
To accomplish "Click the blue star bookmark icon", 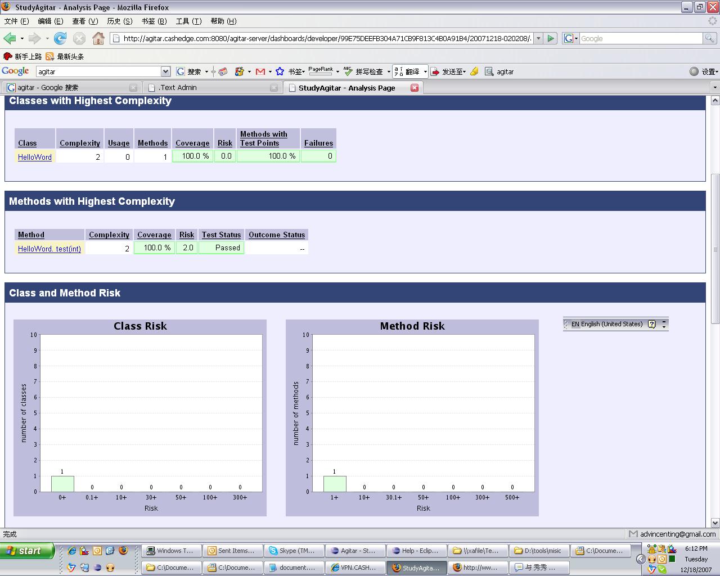I will pos(280,71).
